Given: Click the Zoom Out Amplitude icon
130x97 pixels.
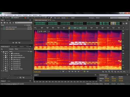Looking at the screenshot, I should tap(106, 72).
